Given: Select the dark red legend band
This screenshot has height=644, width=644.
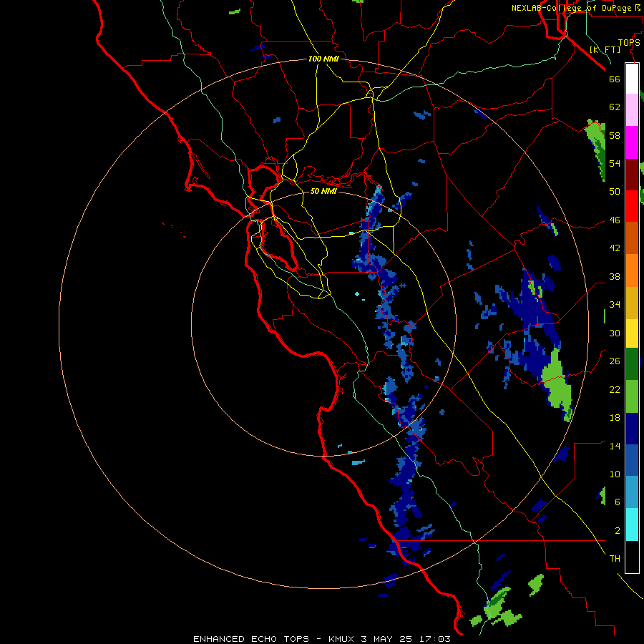Looking at the screenshot, I should coord(632,175).
